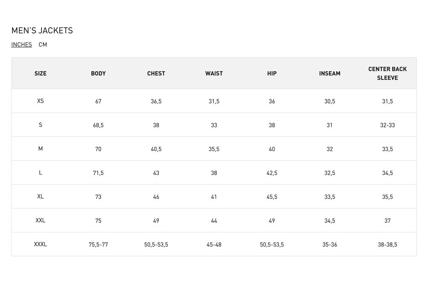The height and width of the screenshot is (285, 427).
Task: Click the CENTER BACK SLEEVE header
Action: (387, 74)
